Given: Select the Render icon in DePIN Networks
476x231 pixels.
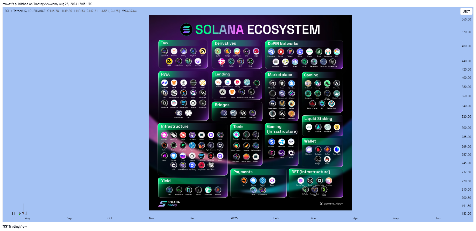Looking at the screenshot, I should [x=281, y=52].
